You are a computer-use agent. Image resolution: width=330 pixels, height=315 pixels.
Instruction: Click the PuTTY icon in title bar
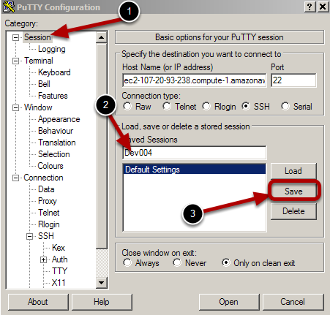point(9,7)
